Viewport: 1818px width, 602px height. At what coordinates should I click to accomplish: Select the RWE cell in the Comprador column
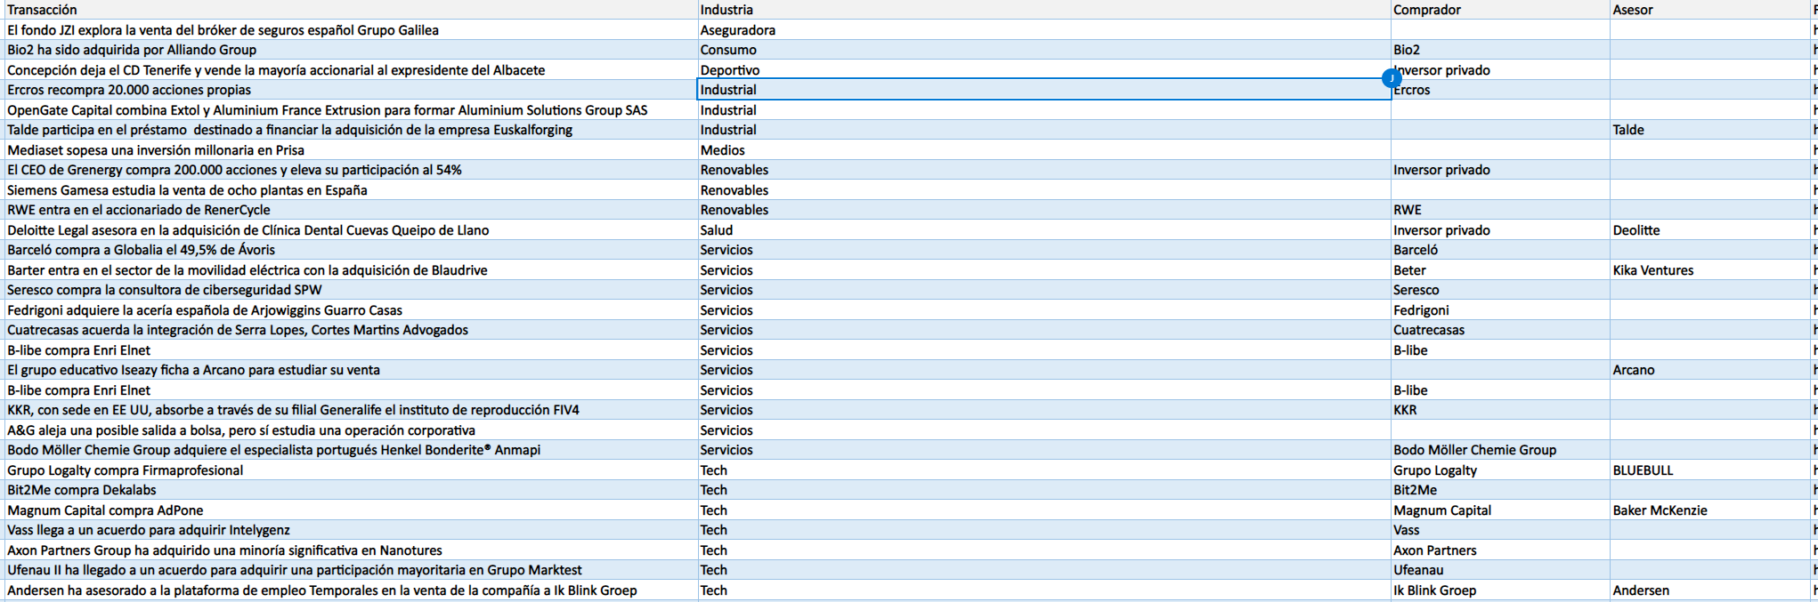[x=1500, y=210]
